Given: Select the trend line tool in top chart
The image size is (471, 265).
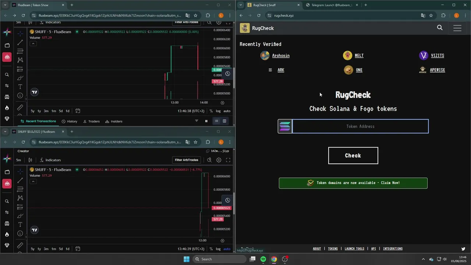Looking at the screenshot, I should coord(20,42).
